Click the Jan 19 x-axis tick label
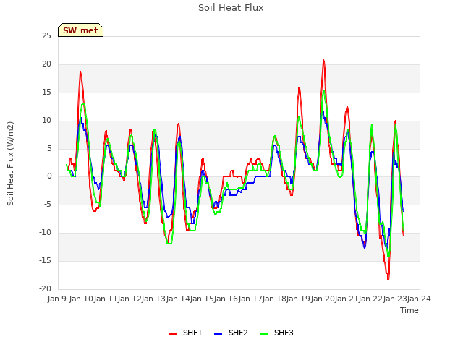Viewport: 463px width, 347px height. click(x=299, y=299)
